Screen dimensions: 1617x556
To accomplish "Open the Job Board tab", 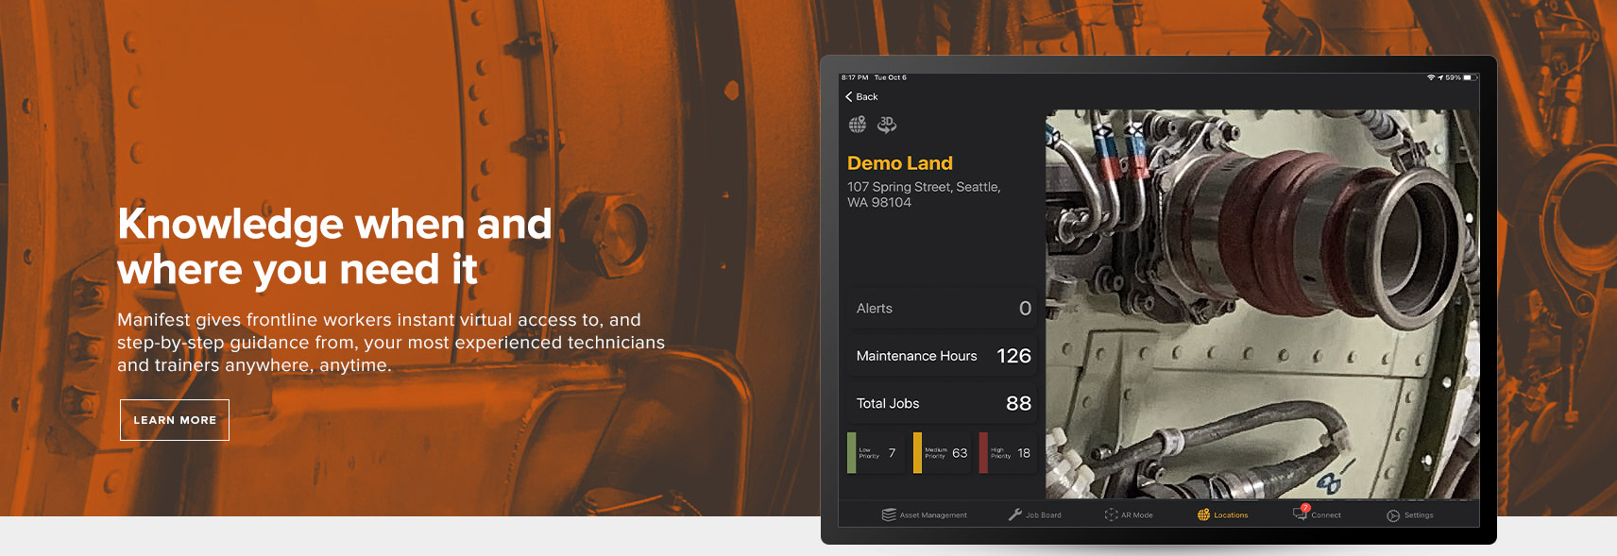I will pos(1034,514).
